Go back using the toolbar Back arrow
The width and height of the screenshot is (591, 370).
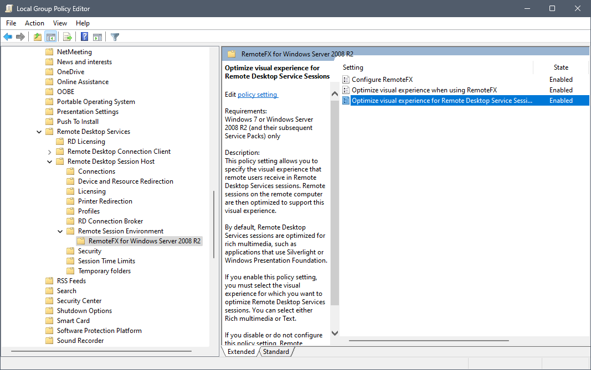point(8,37)
